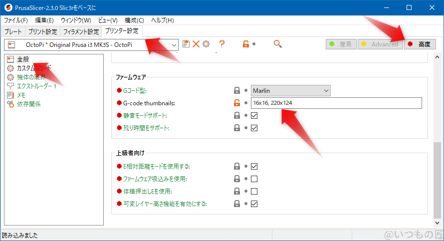
Task: Enable the ファームウェア吸込みを使用 checkbox
Action: pos(254,179)
